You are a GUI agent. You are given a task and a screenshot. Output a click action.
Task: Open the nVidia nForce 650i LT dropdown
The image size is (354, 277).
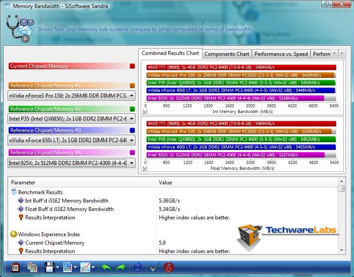click(x=72, y=140)
